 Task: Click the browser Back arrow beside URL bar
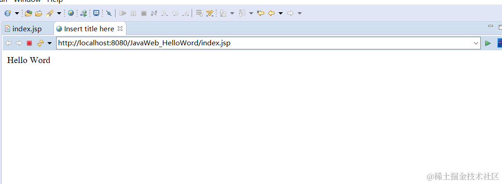(9, 43)
